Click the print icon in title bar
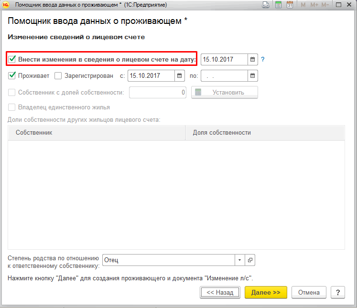Viewport: 357px width, 308px height. [266, 5]
